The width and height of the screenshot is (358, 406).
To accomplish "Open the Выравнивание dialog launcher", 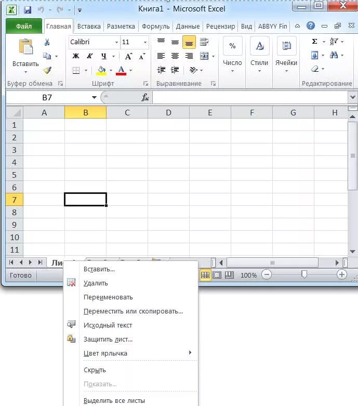I will (x=214, y=83).
